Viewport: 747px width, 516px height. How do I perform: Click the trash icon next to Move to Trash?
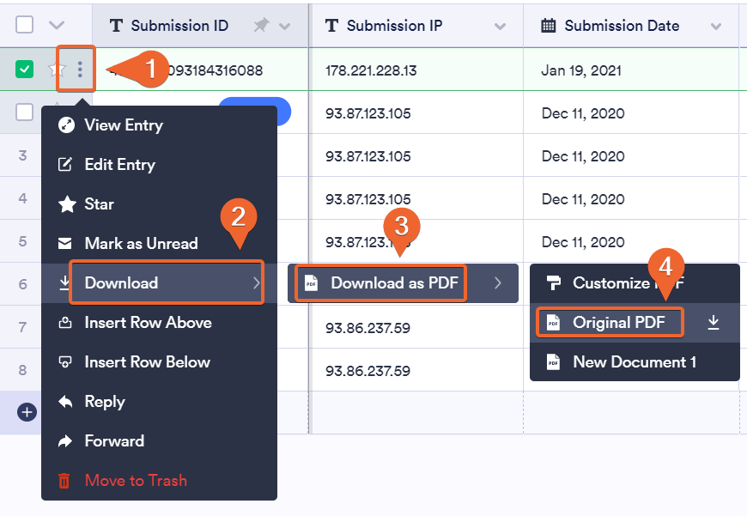pyautogui.click(x=64, y=480)
